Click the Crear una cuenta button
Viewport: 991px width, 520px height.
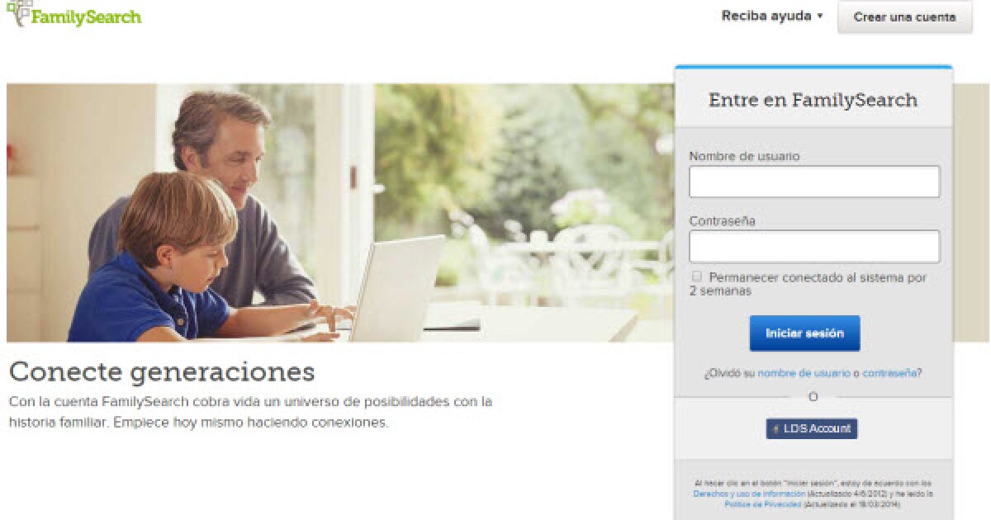pyautogui.click(x=904, y=17)
